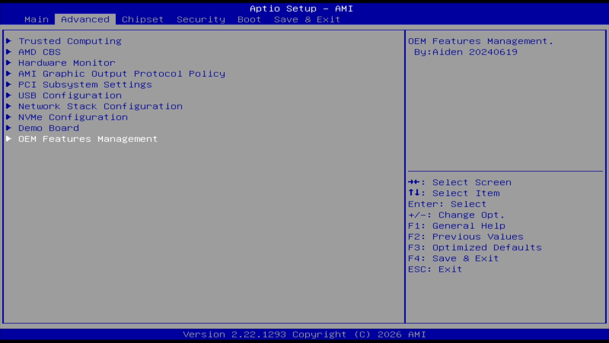Click the 'Select Item' key hint
Image resolution: width=609 pixels, height=343 pixels.
click(466, 193)
